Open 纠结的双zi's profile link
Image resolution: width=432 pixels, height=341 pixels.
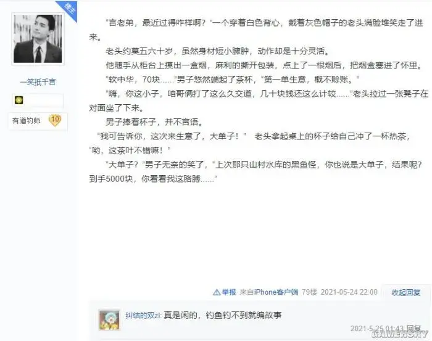tap(143, 315)
